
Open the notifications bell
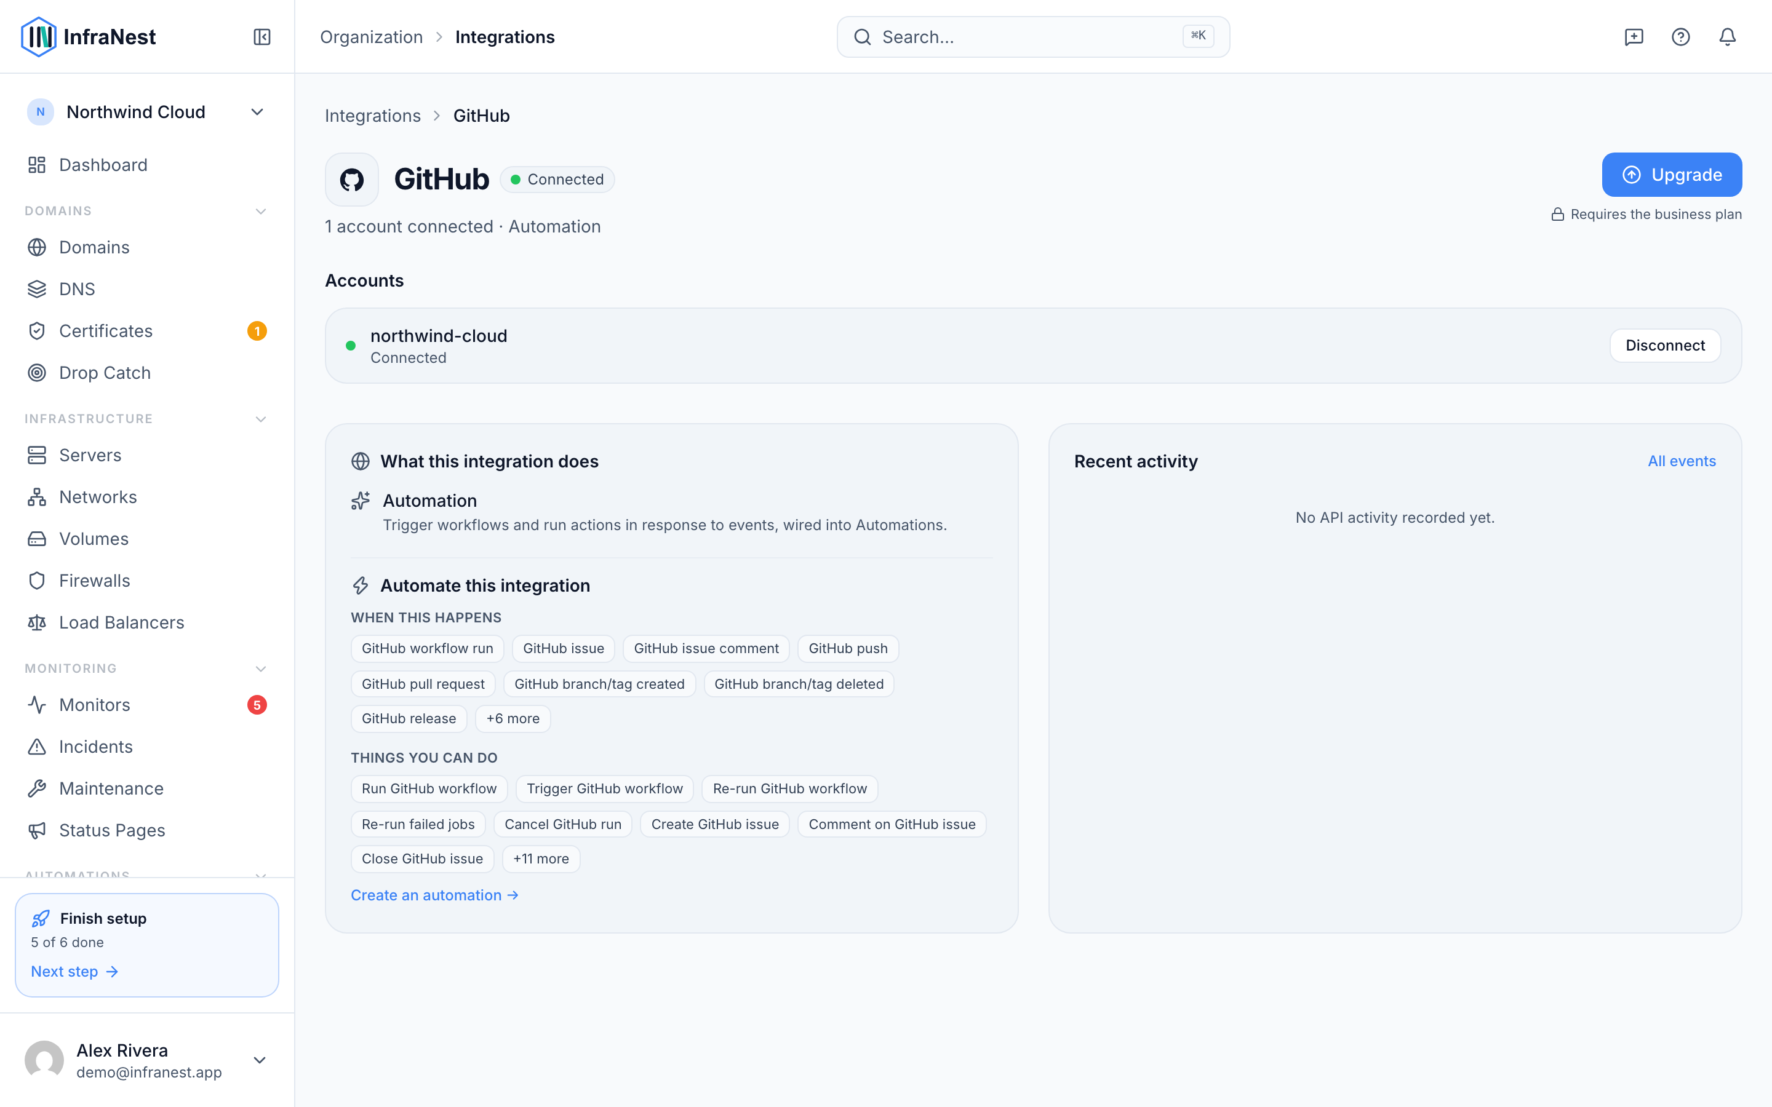point(1727,37)
